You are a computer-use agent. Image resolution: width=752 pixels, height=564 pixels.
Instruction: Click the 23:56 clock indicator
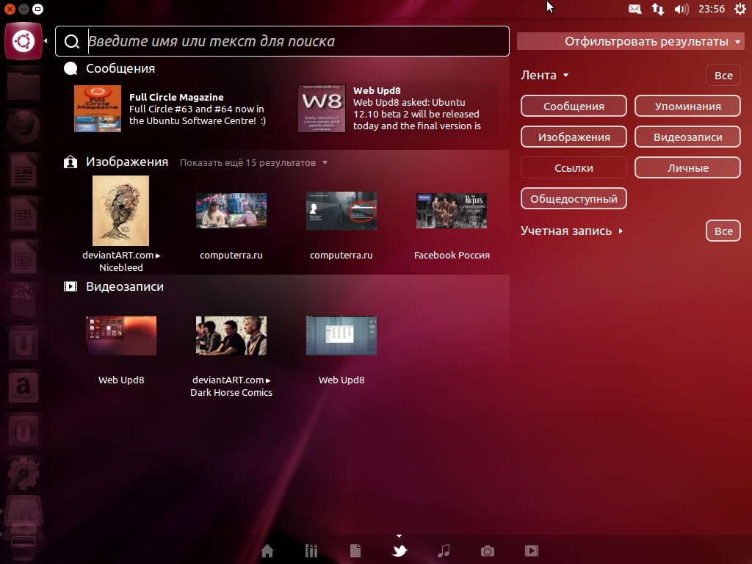711,9
